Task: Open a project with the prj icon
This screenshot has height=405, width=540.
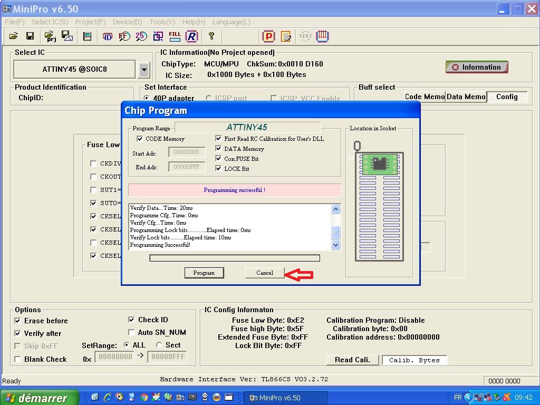Action: tap(50, 36)
